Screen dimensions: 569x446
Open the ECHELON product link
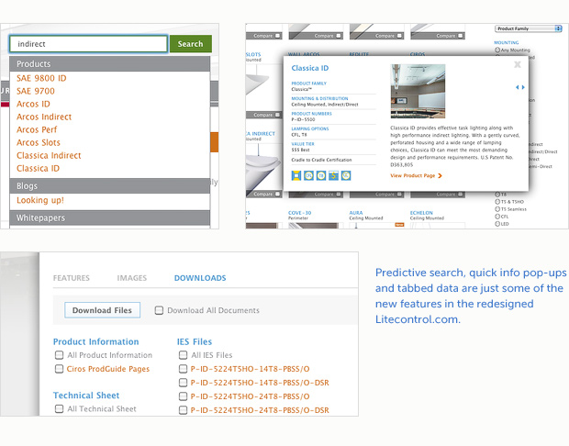(x=421, y=213)
